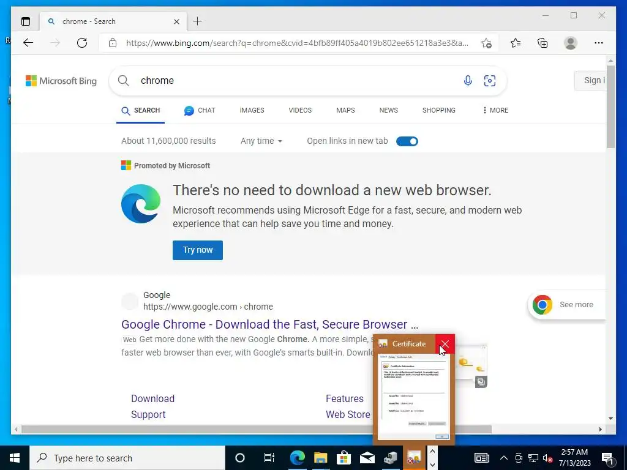627x470 pixels.
Task: View site information lock icon
Action: (113, 43)
